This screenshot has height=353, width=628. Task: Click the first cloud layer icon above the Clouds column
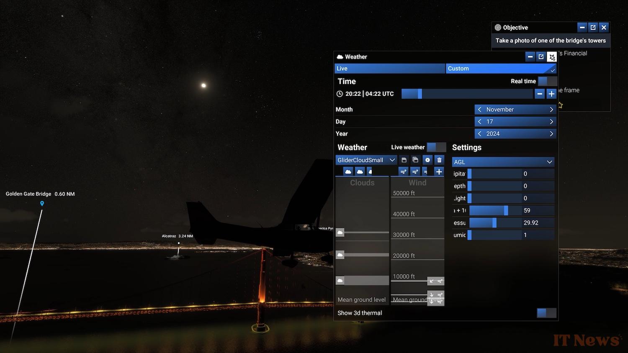click(x=348, y=171)
